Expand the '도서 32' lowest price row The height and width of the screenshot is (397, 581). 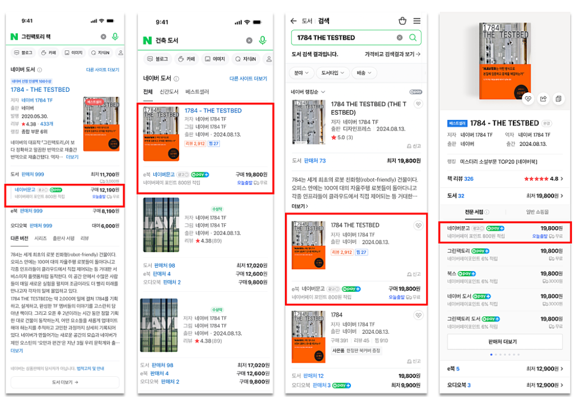(x=505, y=196)
